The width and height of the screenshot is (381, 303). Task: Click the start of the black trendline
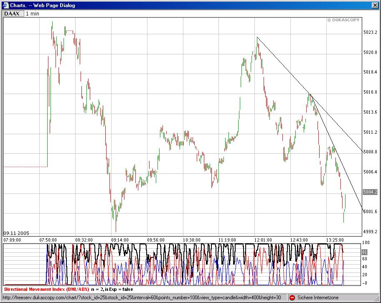257,37
